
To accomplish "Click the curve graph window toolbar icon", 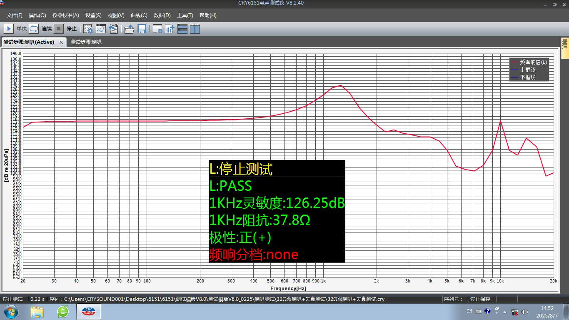I will click(101, 29).
